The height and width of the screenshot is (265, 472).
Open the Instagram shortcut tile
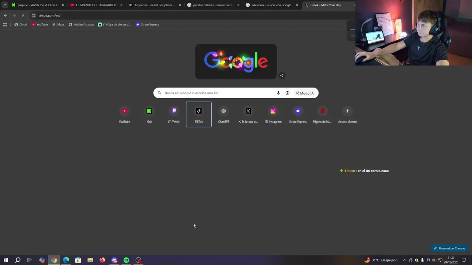(273, 114)
